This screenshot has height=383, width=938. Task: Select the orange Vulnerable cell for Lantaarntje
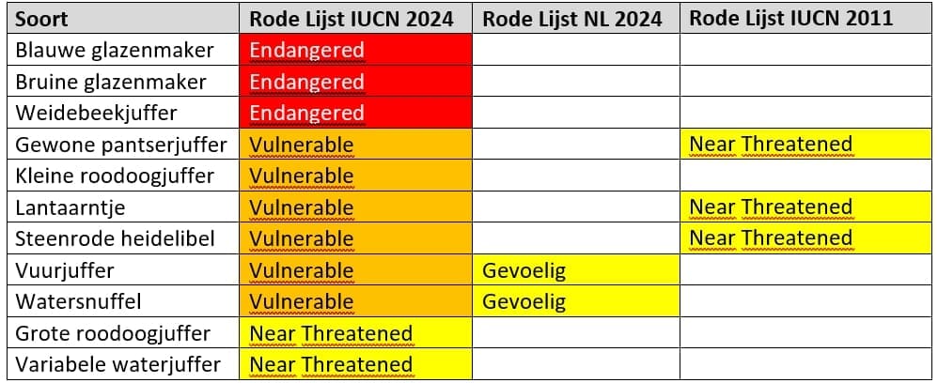pyautogui.click(x=355, y=207)
